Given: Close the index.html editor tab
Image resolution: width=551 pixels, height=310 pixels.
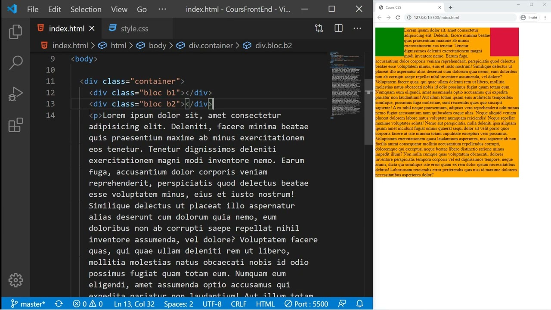Looking at the screenshot, I should [x=92, y=28].
